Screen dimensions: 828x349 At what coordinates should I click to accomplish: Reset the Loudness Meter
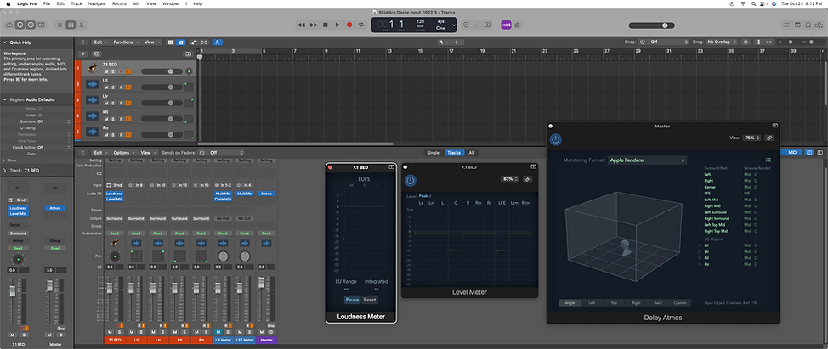pyautogui.click(x=370, y=300)
